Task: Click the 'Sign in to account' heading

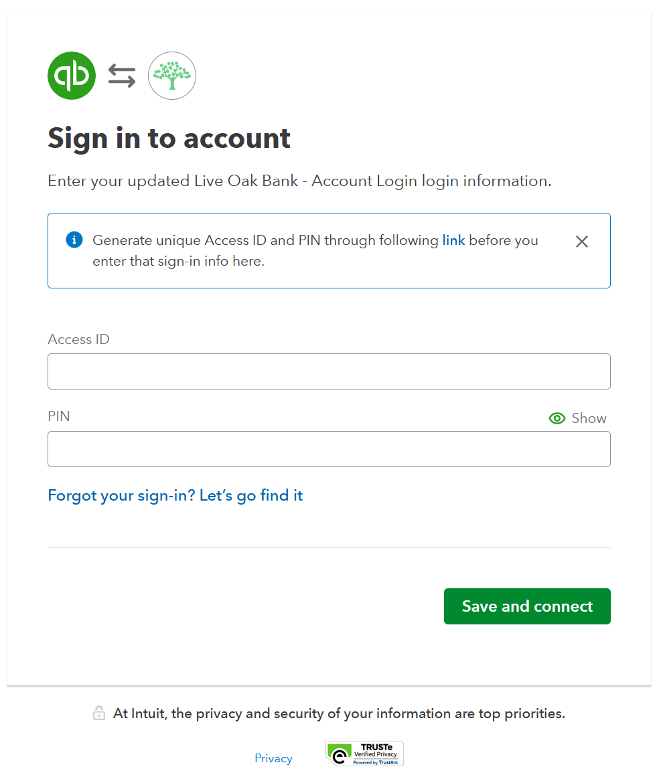Action: click(169, 138)
